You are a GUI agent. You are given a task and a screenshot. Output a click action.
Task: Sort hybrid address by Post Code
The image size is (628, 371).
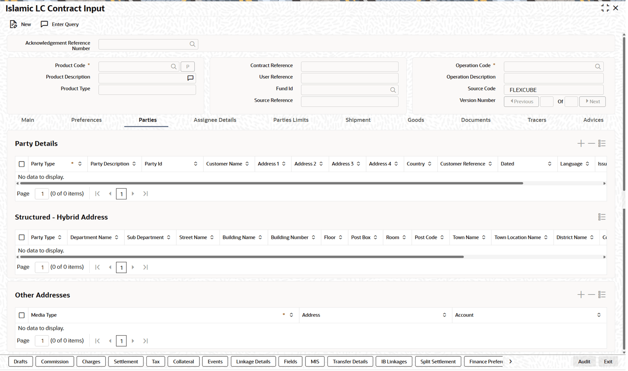coord(442,238)
